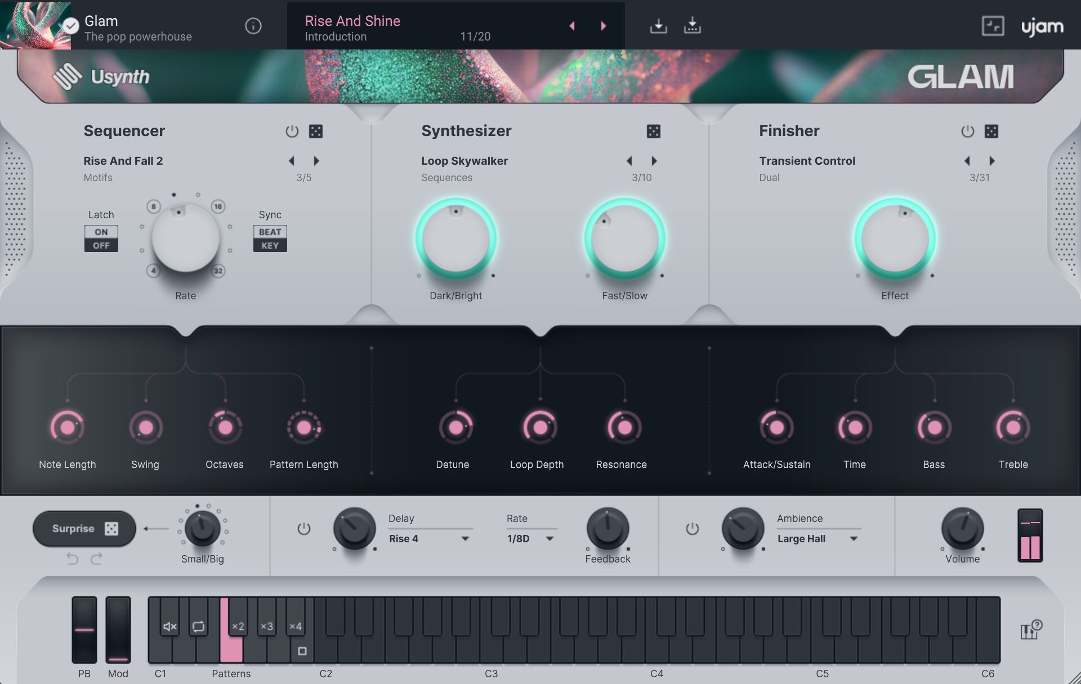
Task: Click the ×3 pattern key
Action: (267, 617)
